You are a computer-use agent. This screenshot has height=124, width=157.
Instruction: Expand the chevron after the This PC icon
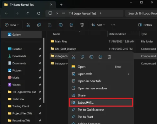[x=57, y=13]
